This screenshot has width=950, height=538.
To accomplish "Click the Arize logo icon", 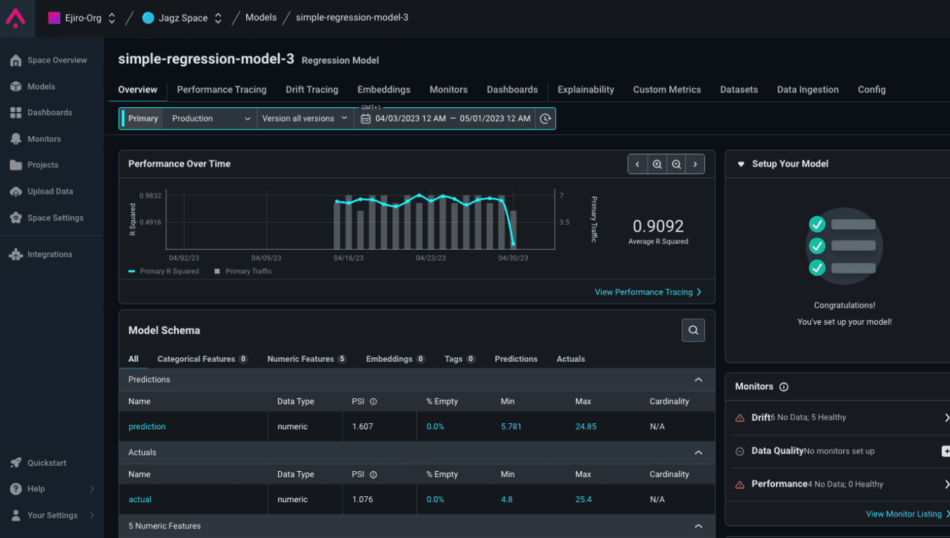I will click(16, 18).
